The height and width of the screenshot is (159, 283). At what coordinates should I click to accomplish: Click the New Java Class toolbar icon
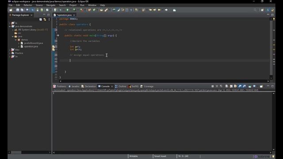[94, 10]
